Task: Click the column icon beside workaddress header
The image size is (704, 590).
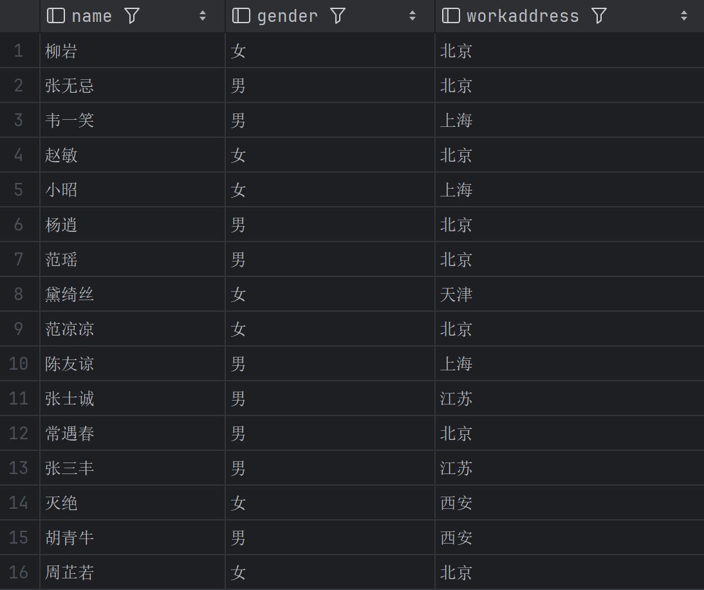Action: 451,16
